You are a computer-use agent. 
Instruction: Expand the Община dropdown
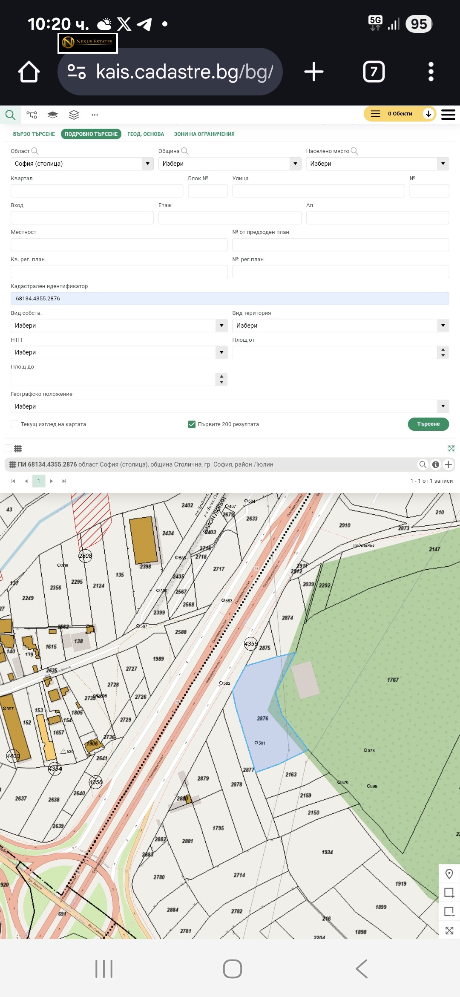(230, 164)
